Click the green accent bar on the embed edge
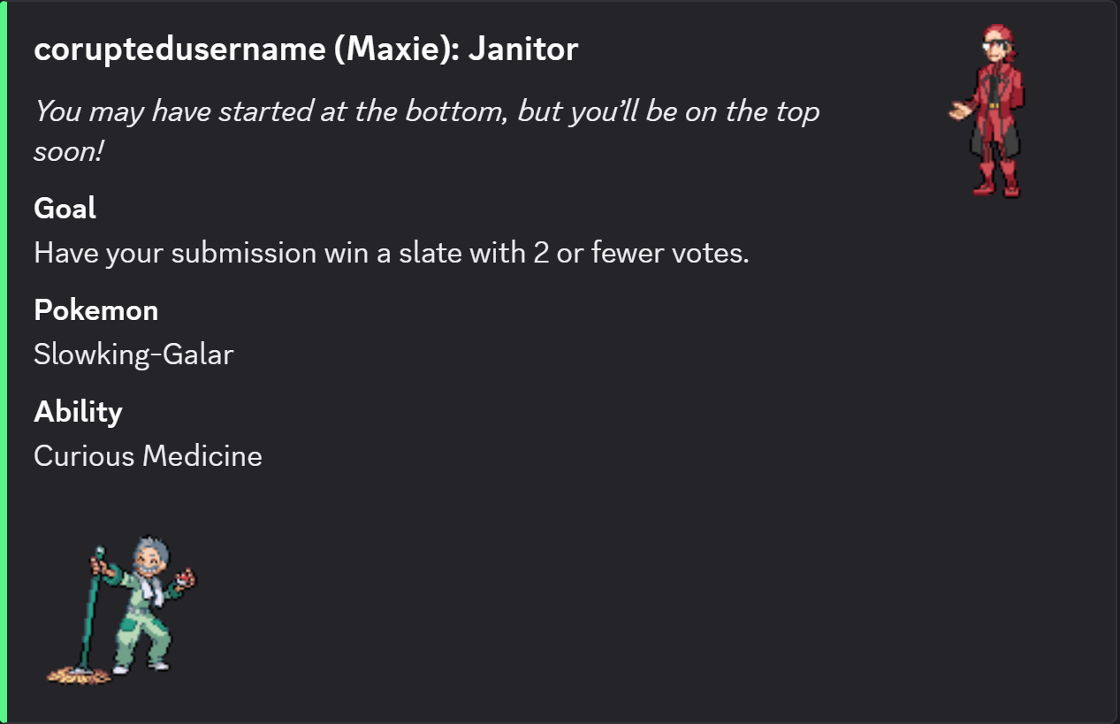Viewport: 1120px width, 724px height. click(x=4, y=362)
